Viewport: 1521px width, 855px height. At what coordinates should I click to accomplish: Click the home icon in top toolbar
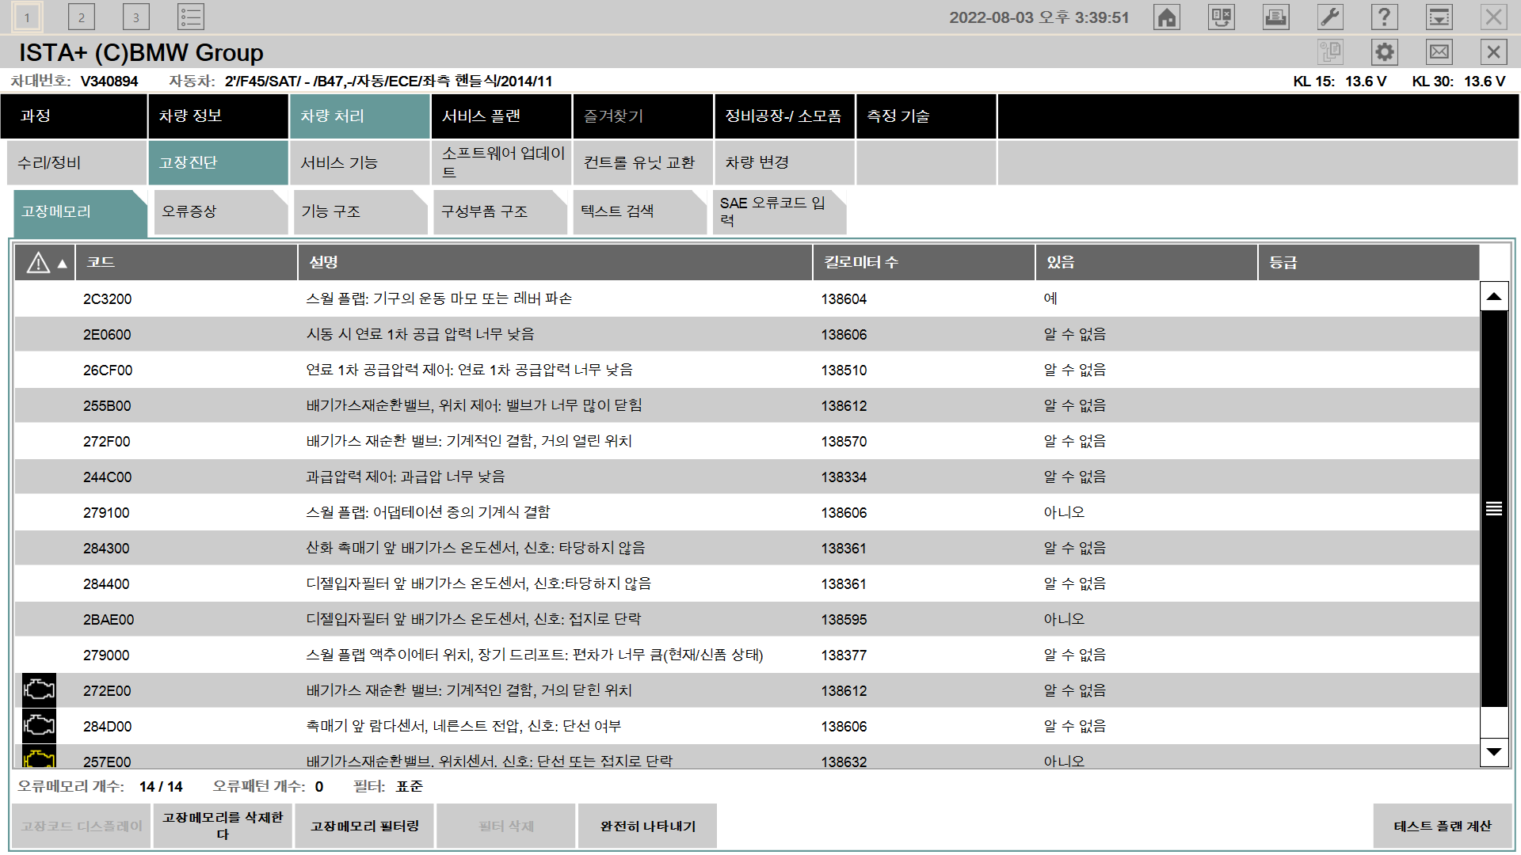(x=1167, y=17)
